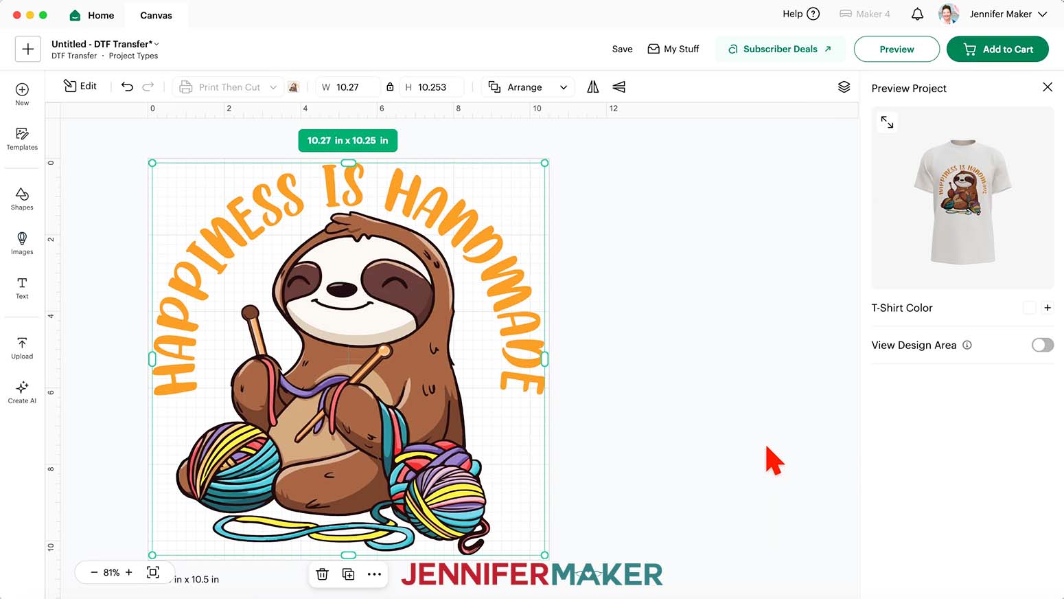Toggle View Design Area switch

[x=1043, y=345]
